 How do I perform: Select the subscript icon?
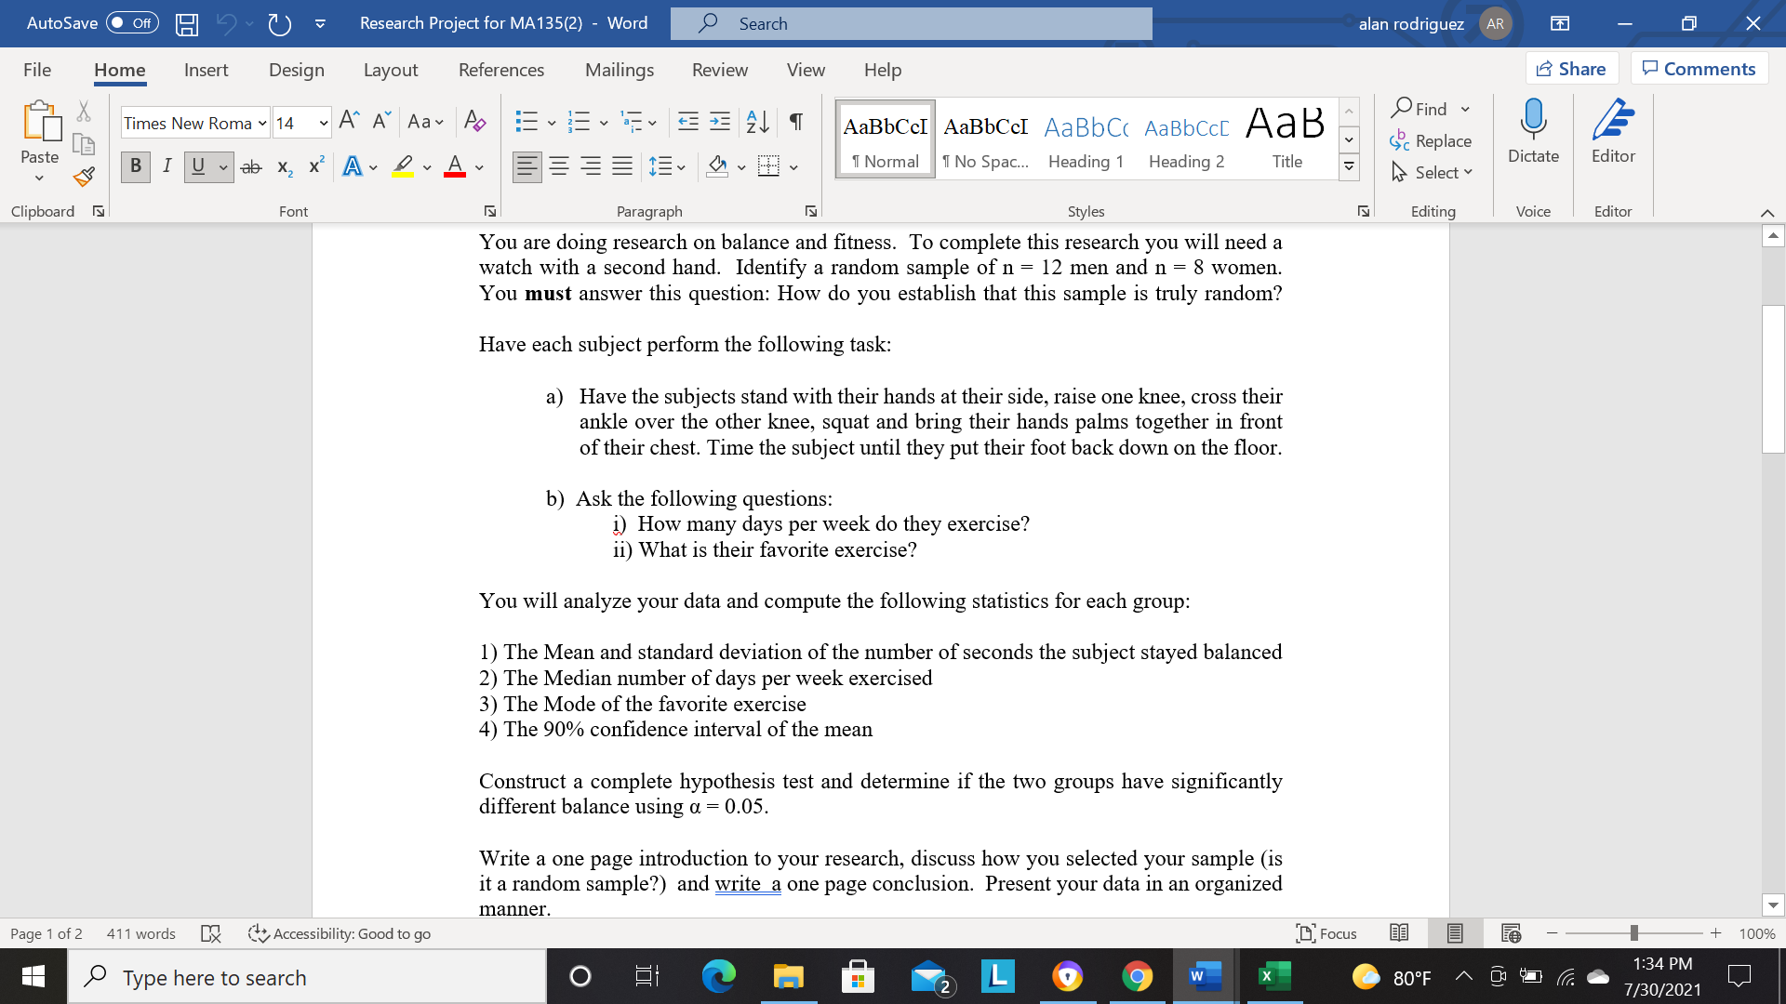click(x=283, y=167)
